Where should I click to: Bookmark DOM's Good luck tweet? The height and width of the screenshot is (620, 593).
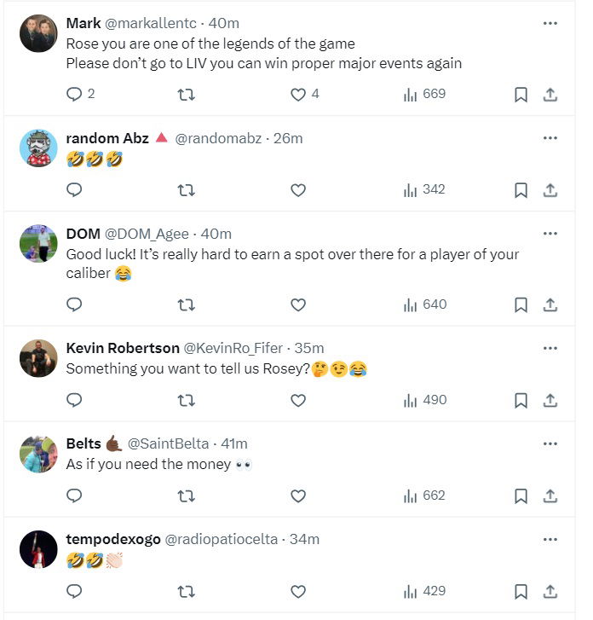[x=521, y=304]
